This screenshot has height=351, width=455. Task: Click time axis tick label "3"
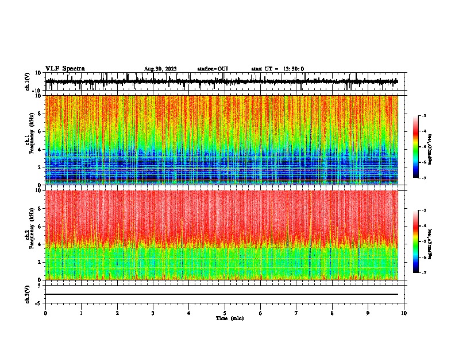(x=153, y=313)
